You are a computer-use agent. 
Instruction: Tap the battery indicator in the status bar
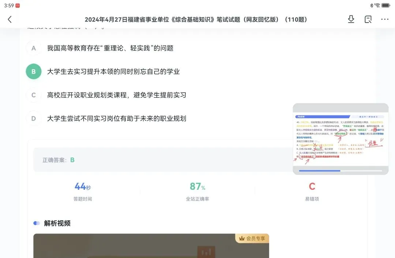(x=385, y=5)
